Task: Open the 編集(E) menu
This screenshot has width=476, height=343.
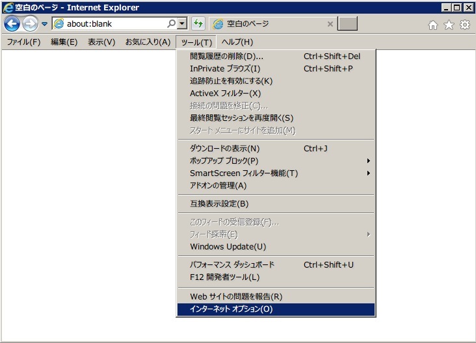Action: click(64, 42)
